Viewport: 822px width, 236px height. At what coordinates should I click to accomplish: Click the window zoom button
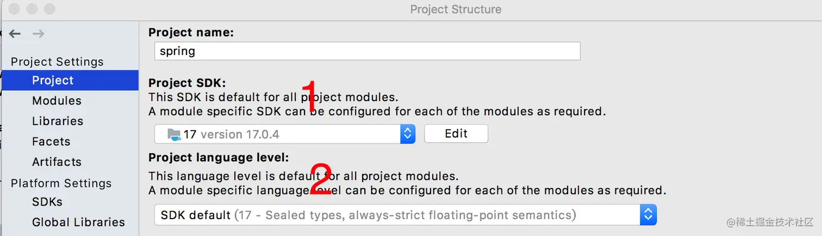pyautogui.click(x=49, y=9)
